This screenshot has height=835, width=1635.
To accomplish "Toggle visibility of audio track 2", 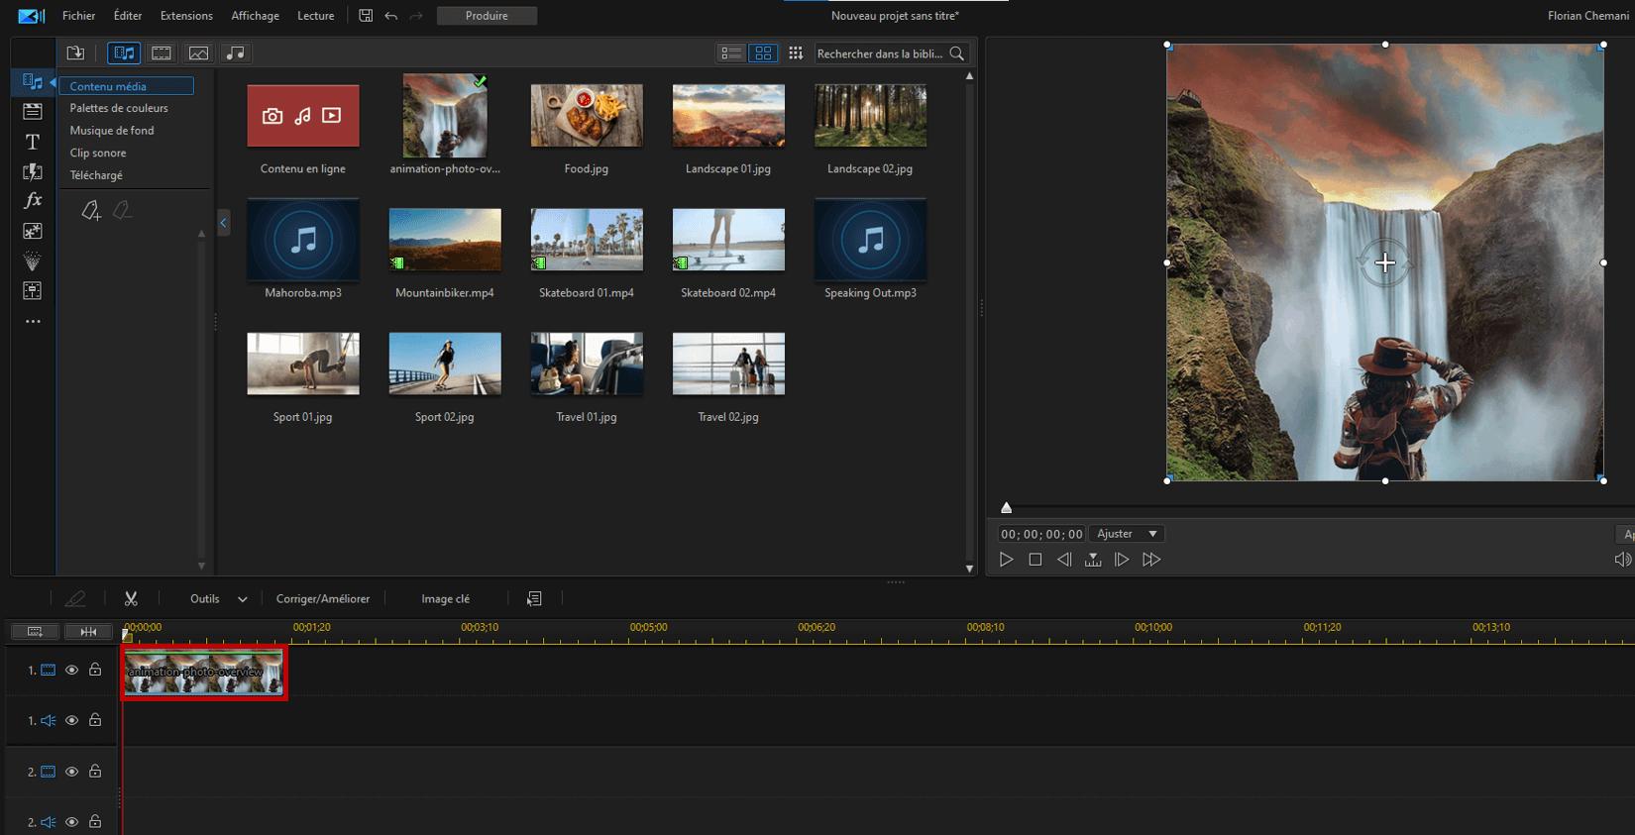I will (x=71, y=822).
